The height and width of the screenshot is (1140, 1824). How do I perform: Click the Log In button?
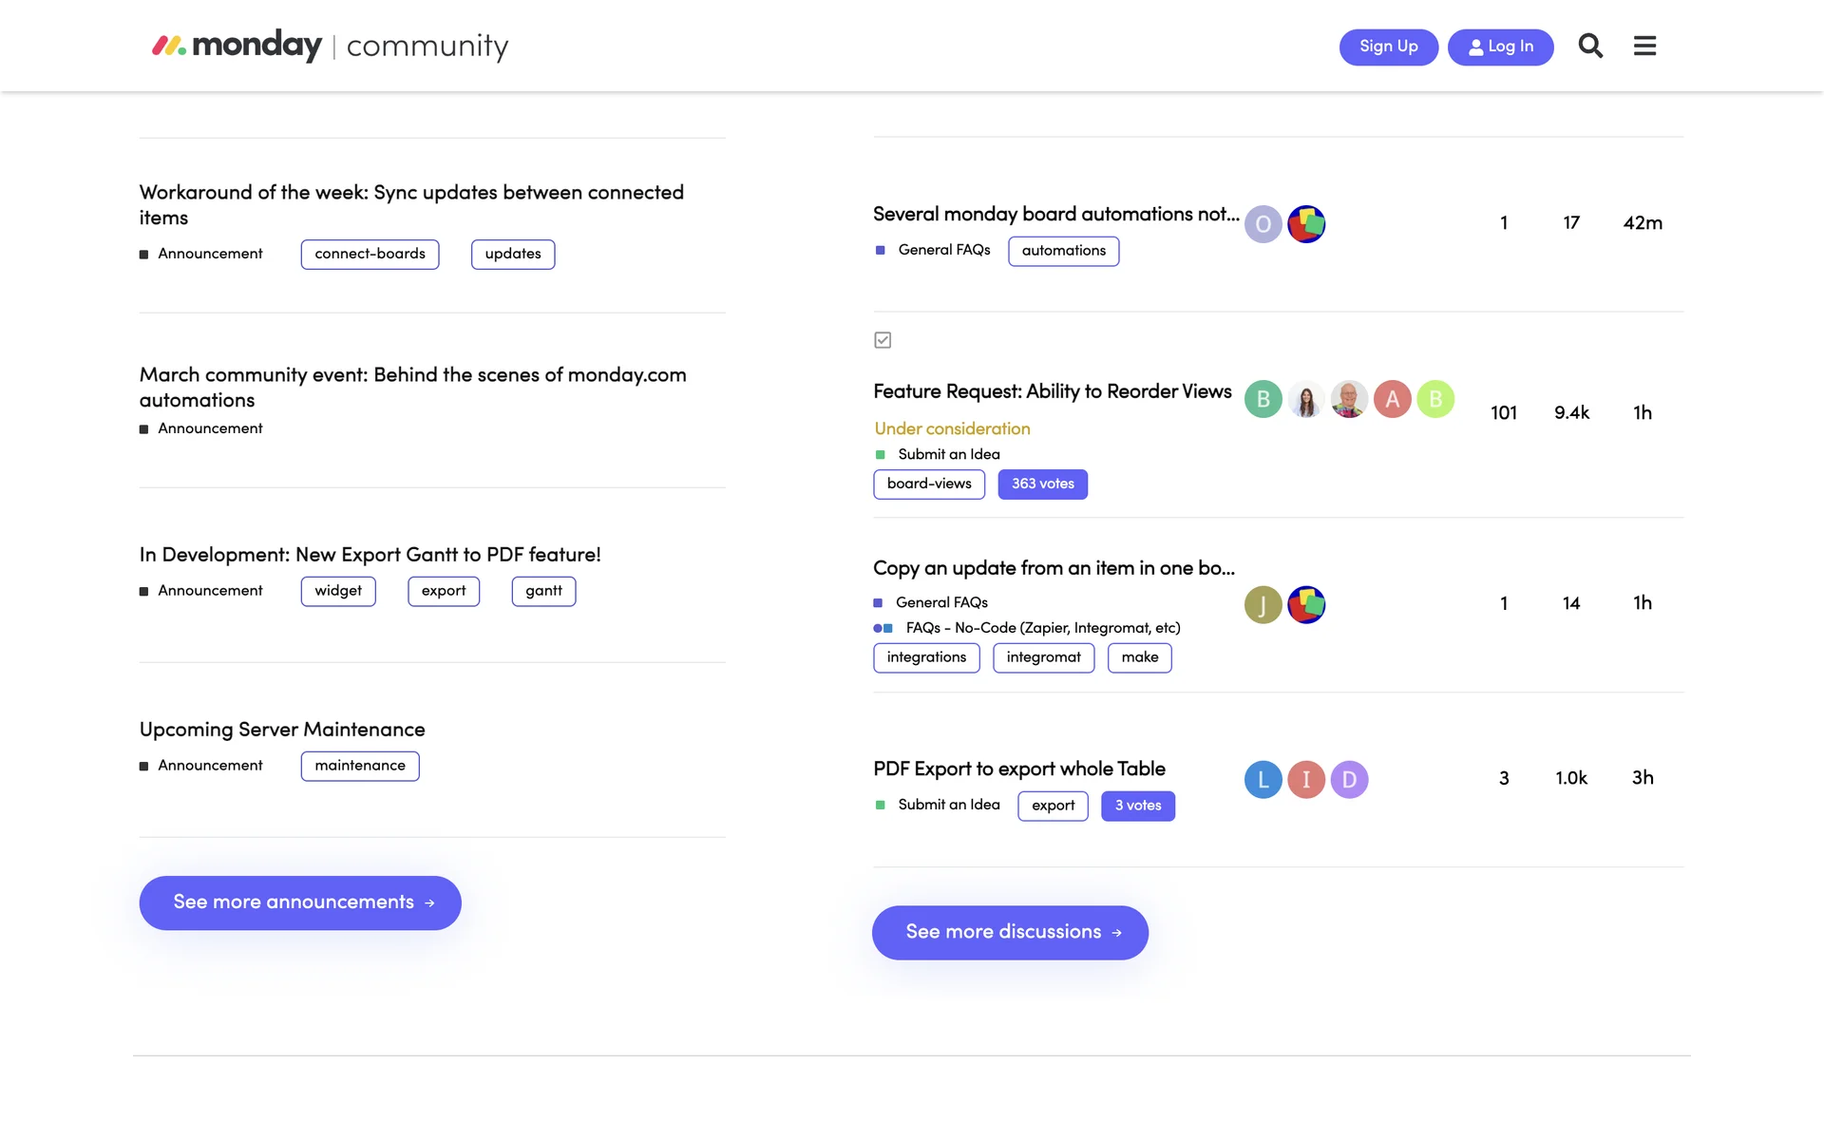(x=1500, y=47)
